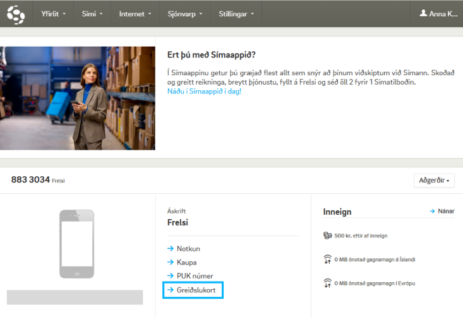Click the arrow icon before Greiðslukort
The width and height of the screenshot is (463, 317).
[x=171, y=290]
